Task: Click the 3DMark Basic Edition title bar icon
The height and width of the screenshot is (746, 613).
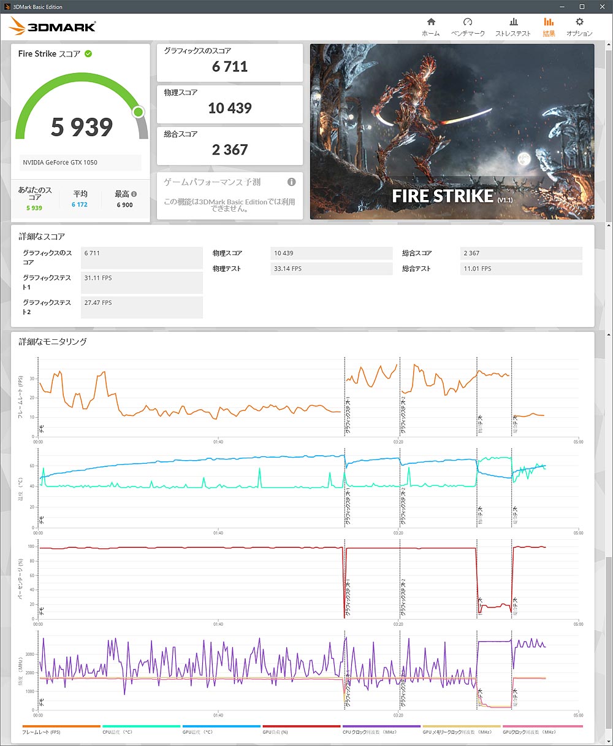Action: tap(7, 7)
